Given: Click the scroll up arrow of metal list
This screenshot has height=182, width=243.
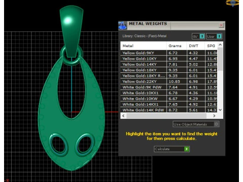Looking at the screenshot, I should [220, 45].
